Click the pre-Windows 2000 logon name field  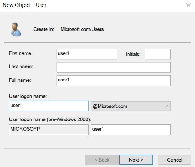pyautogui.click(x=131, y=130)
